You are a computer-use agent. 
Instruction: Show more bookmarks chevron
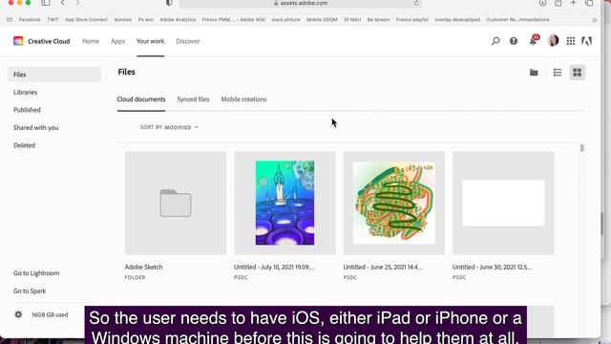click(594, 20)
